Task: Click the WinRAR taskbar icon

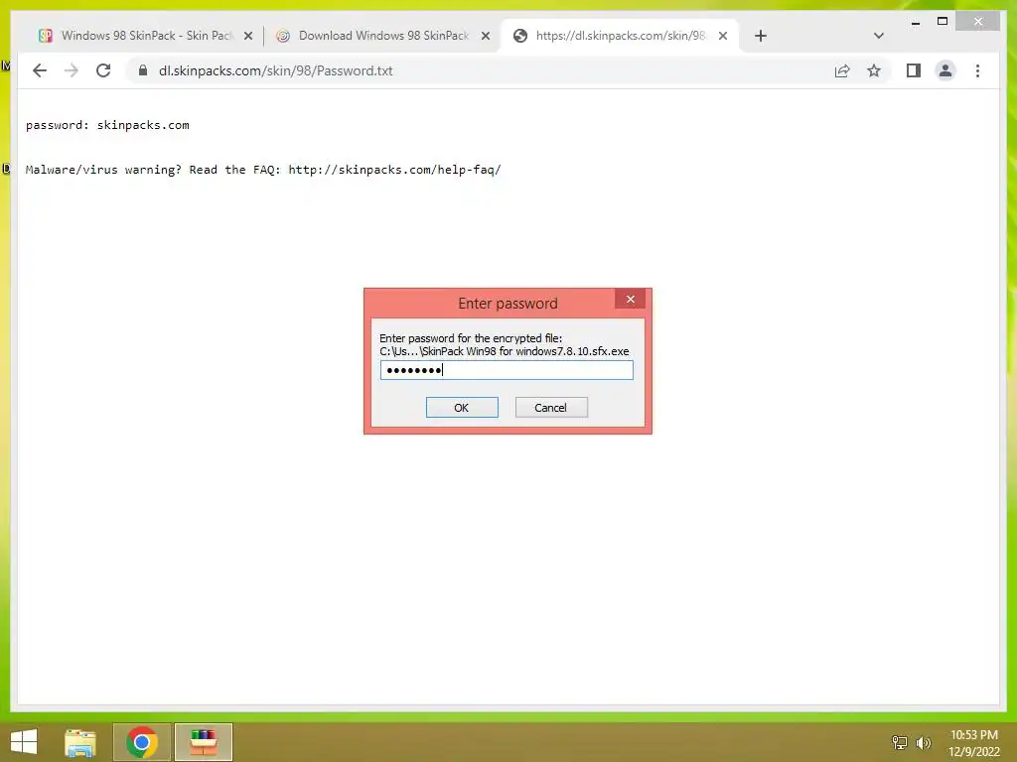Action: (x=203, y=742)
